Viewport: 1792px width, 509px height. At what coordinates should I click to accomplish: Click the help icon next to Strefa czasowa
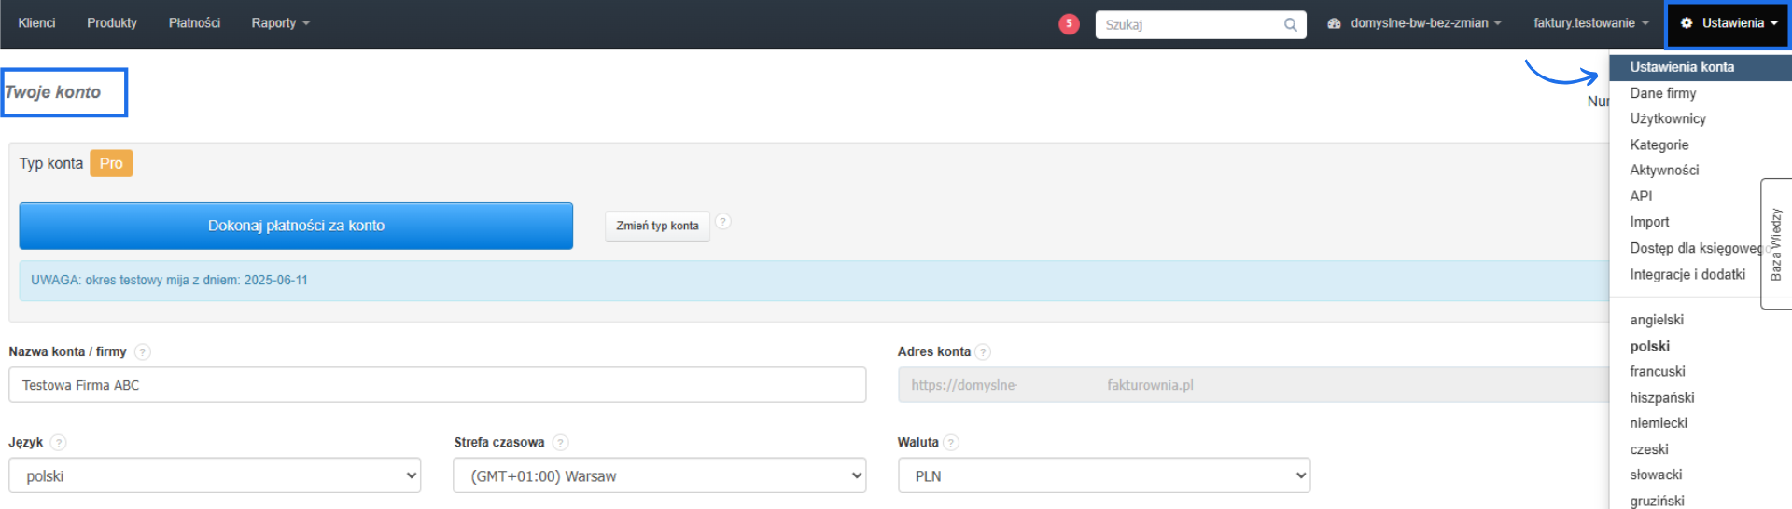coord(560,443)
